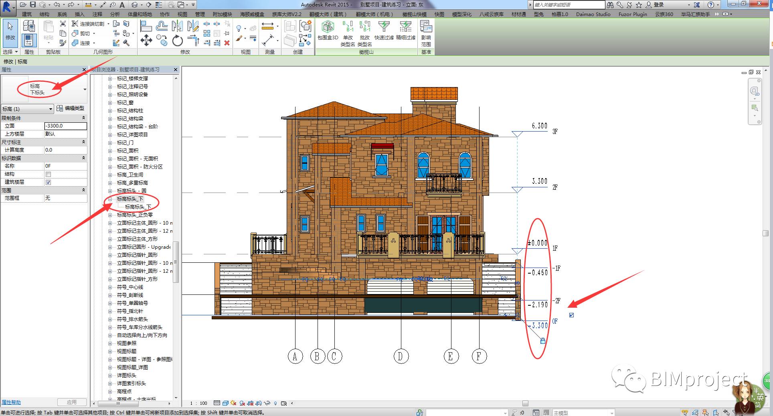773x416 pixels.
Task: Click the Cut scissors icon in clipboard panel
Action: coord(63,24)
